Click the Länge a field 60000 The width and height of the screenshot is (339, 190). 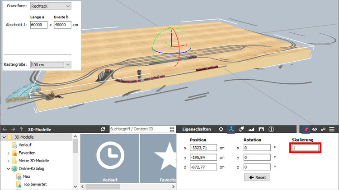pos(39,25)
